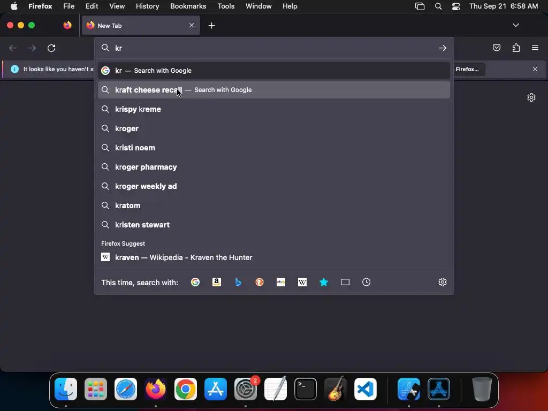The width and height of the screenshot is (548, 411).
Task: Open Save to Pocket button
Action: coord(496,48)
